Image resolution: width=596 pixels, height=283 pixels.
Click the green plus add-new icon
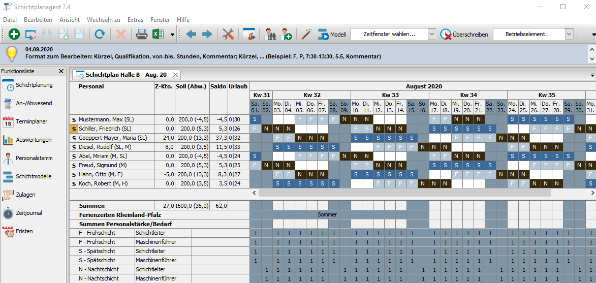click(x=14, y=34)
